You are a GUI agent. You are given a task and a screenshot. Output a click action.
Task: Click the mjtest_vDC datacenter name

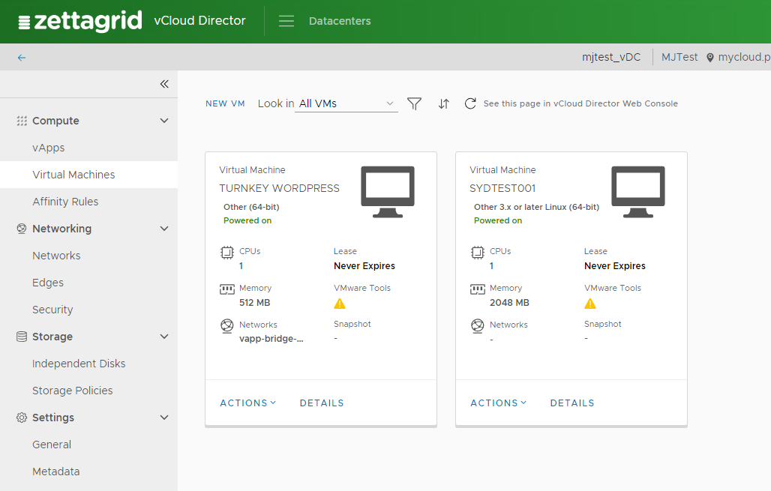pos(611,58)
